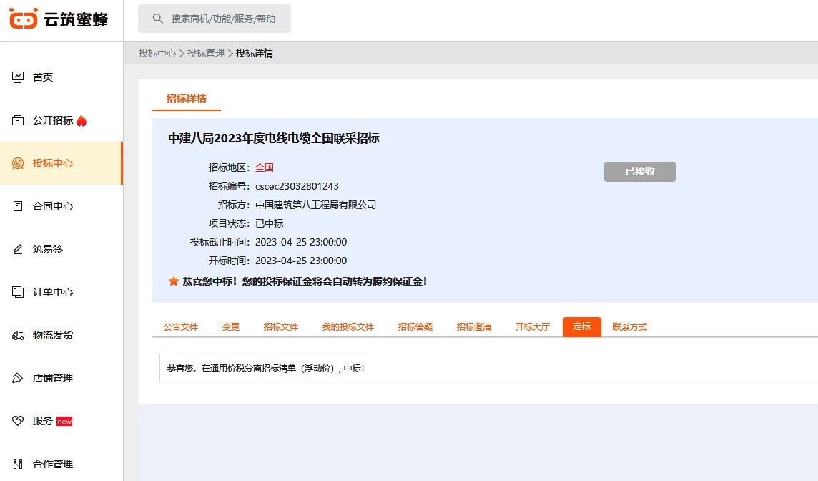
Task: Click the 合同中心 document icon
Action: 18,206
